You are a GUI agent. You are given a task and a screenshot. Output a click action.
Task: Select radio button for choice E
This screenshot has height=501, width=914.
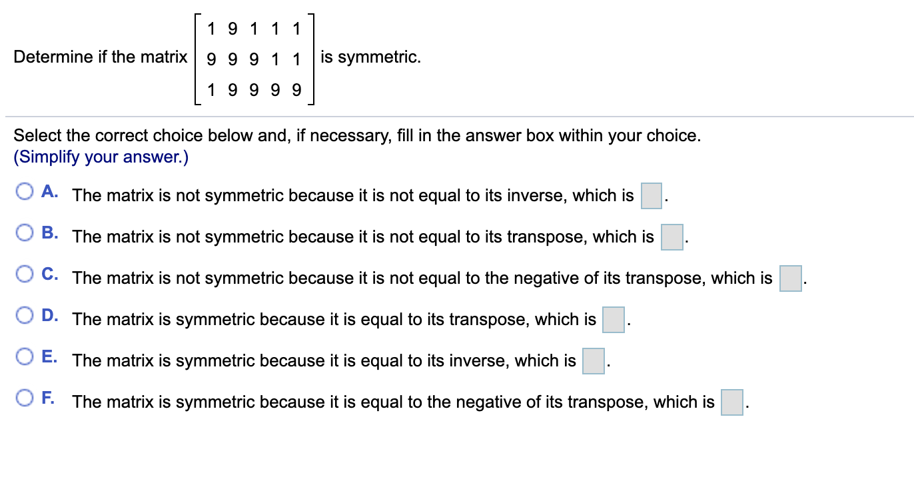tap(25, 356)
